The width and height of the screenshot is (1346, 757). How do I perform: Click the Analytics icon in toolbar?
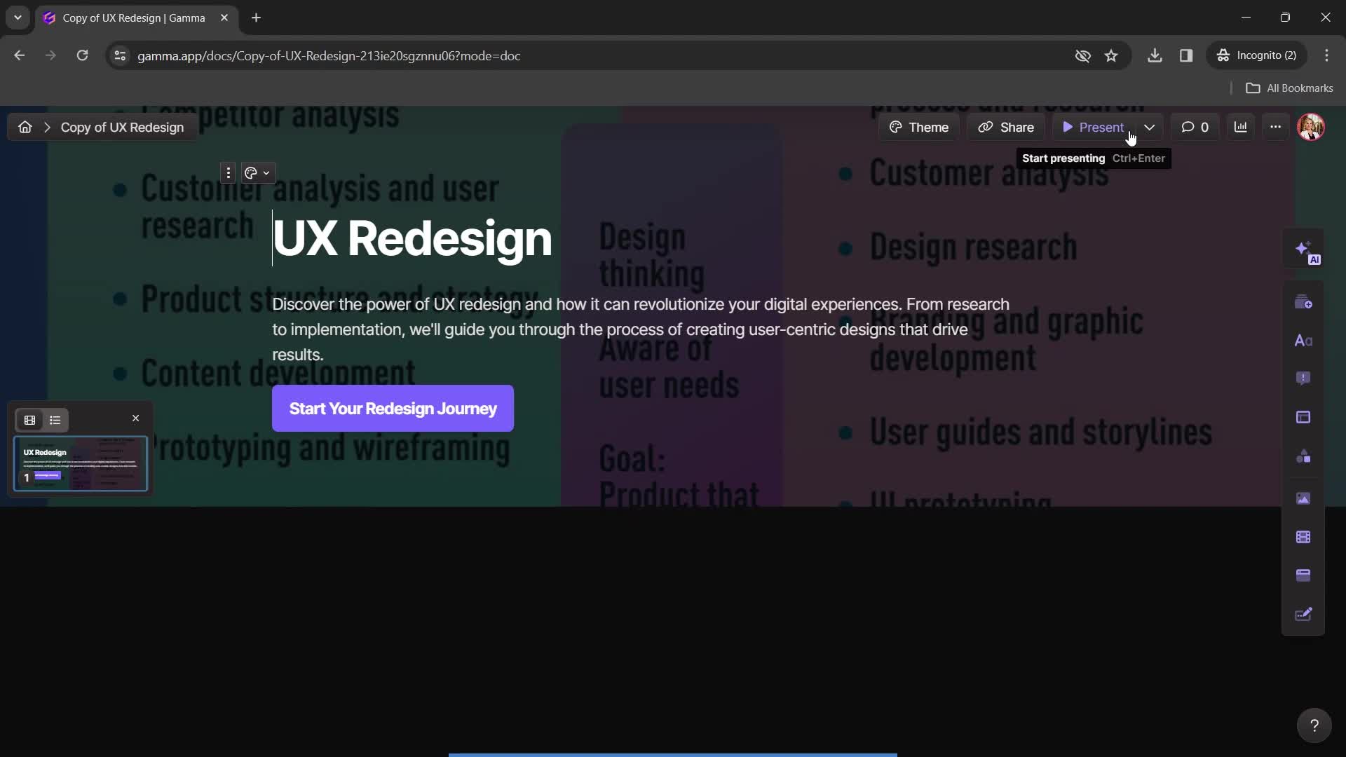[x=1241, y=127]
